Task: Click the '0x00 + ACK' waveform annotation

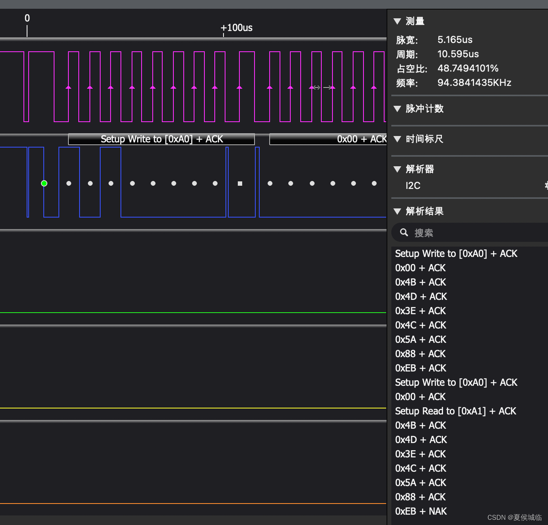Action: point(328,139)
